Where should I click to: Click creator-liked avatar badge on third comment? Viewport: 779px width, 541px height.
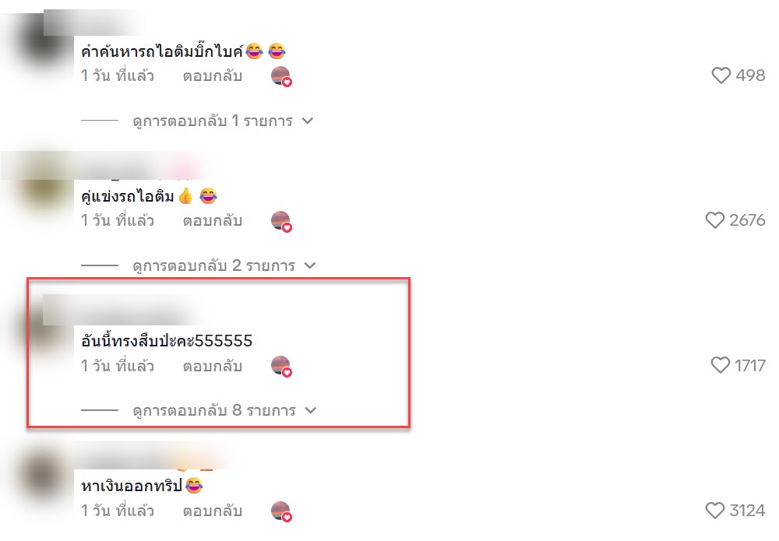pos(281,366)
